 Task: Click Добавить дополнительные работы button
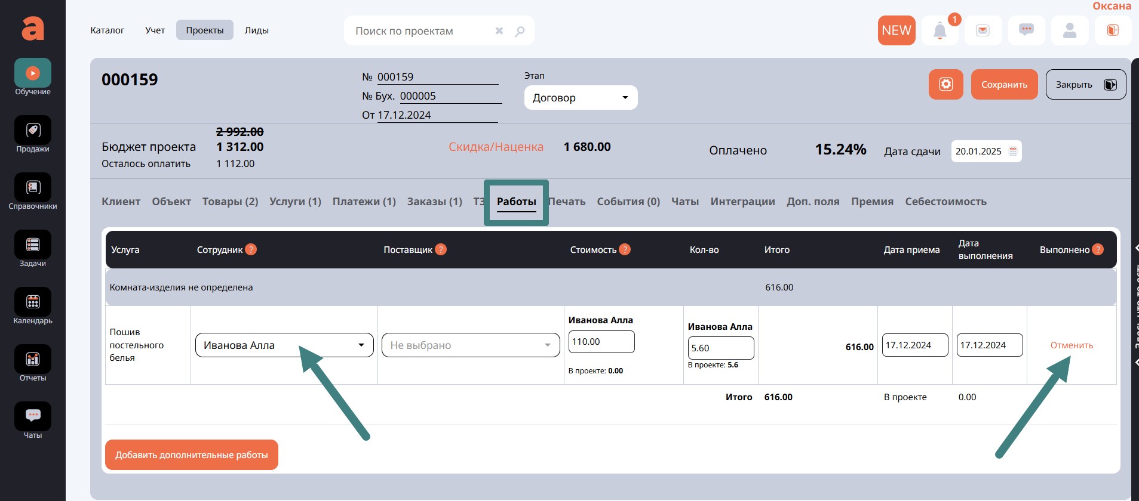[191, 455]
